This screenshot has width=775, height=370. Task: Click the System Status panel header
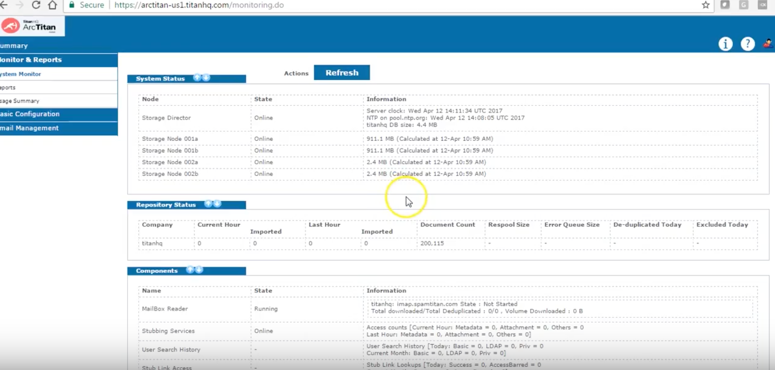[x=186, y=79]
